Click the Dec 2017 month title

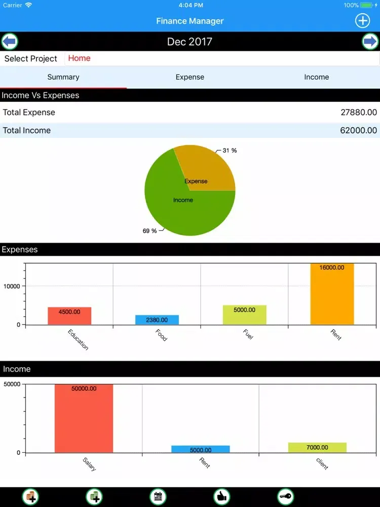coord(189,42)
